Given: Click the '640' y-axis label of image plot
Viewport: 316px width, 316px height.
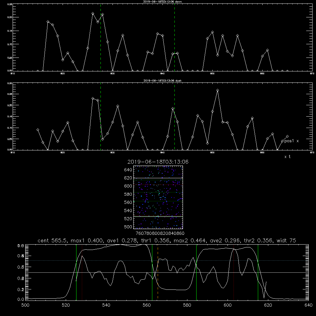Looking at the screenshot, I should pyautogui.click(x=128, y=170).
